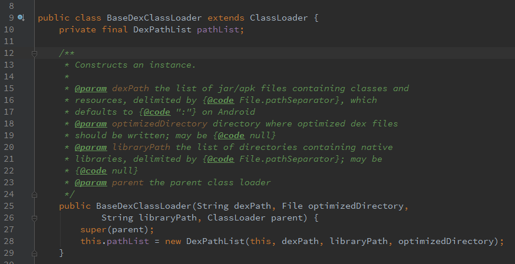515x264 pixels.
Task: Click "libraryPath" in the line 20 comment
Action: (141, 148)
